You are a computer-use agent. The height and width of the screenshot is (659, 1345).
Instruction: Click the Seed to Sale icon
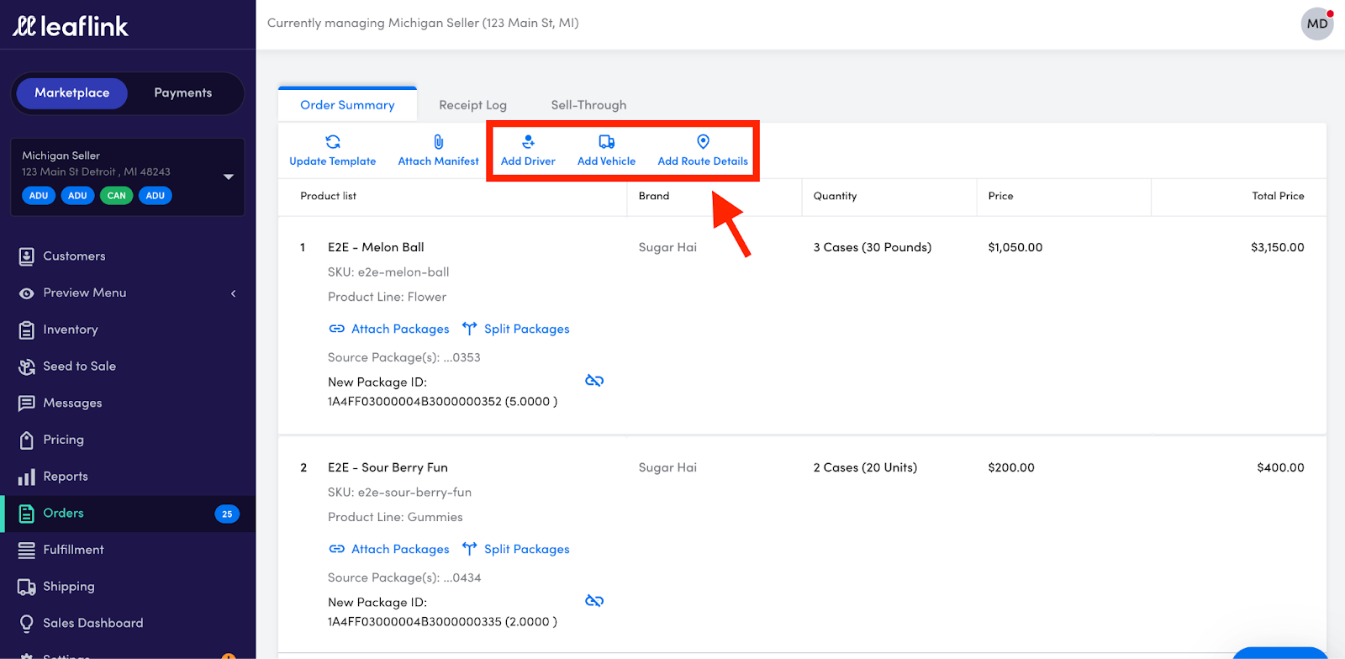pyautogui.click(x=27, y=366)
